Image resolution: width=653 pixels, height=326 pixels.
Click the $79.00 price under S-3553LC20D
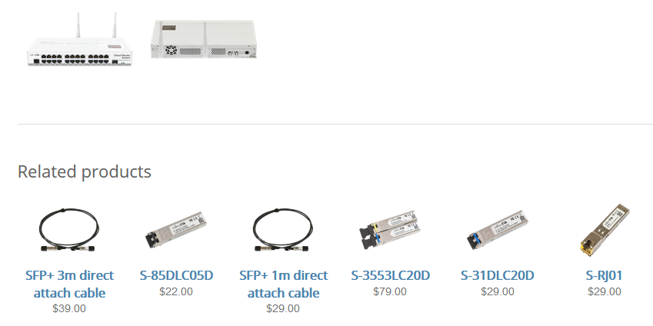pyautogui.click(x=390, y=291)
